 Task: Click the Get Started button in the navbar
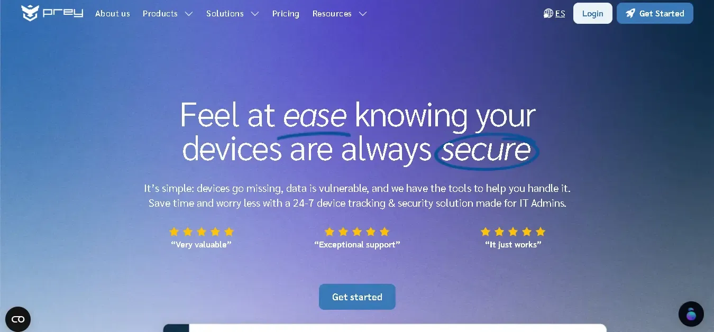tap(655, 13)
